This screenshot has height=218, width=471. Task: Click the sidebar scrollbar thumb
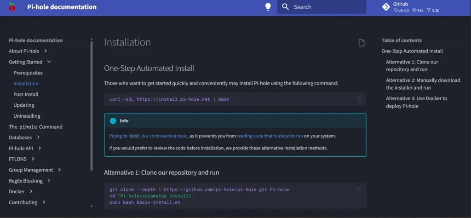(92, 105)
